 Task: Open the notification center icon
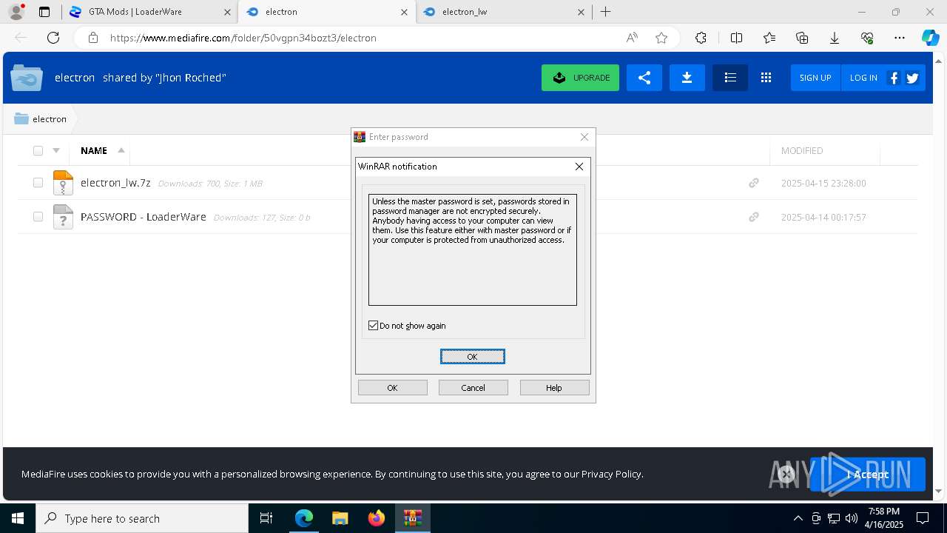point(923,518)
